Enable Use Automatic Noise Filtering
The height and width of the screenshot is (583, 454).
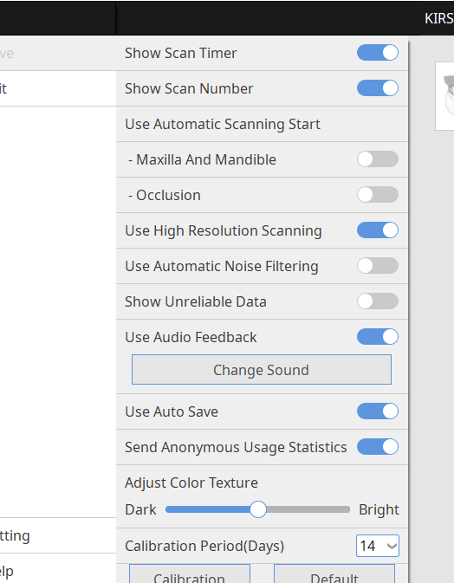click(378, 266)
